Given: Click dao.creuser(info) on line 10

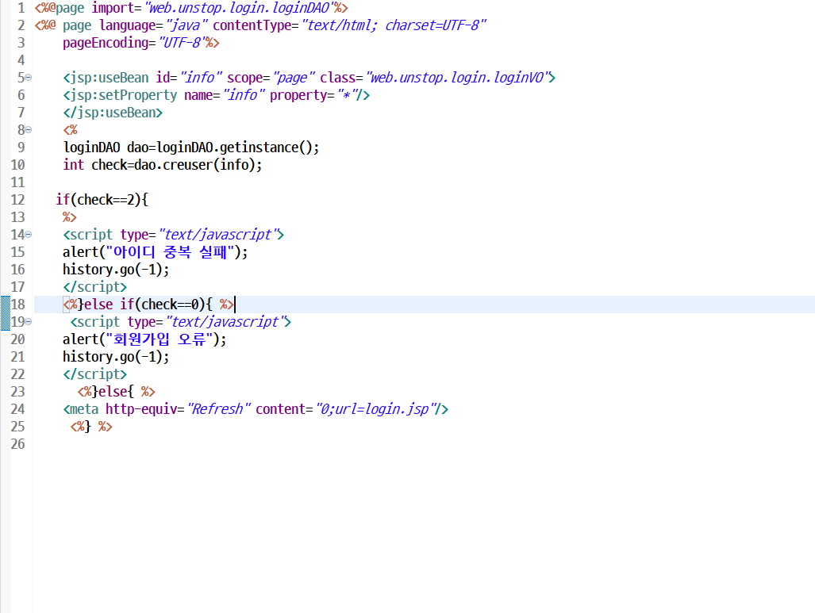Looking at the screenshot, I should pos(198,165).
